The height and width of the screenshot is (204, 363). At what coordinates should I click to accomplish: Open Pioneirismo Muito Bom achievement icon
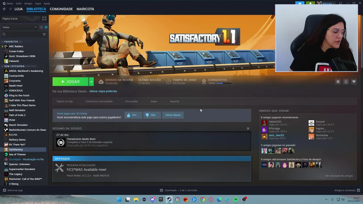61,142
